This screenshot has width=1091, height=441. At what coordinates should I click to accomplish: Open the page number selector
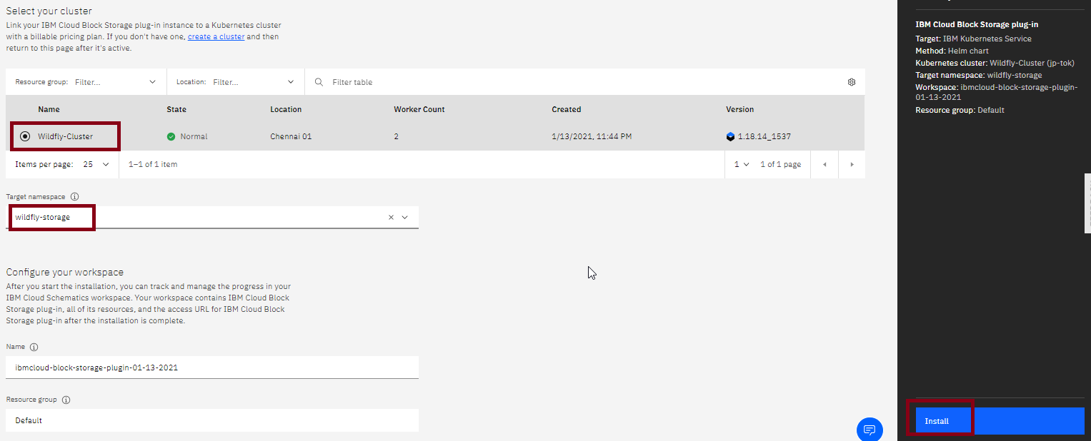click(742, 164)
